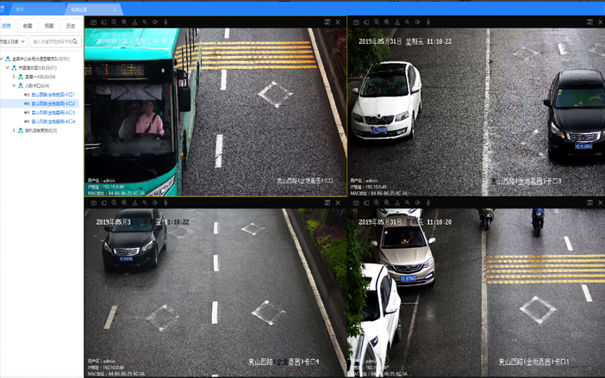Click fullscreen icon of bottom-left video pane
Screen dimensions: 605x378
point(327,203)
